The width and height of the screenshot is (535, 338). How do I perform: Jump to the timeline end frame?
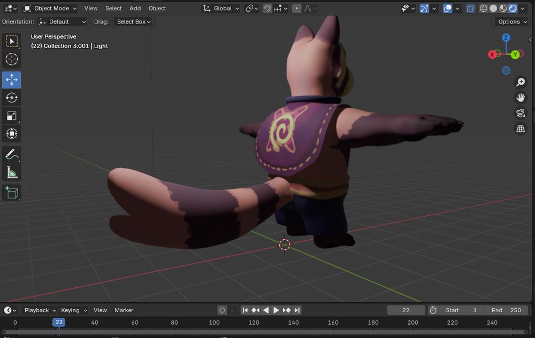click(297, 310)
